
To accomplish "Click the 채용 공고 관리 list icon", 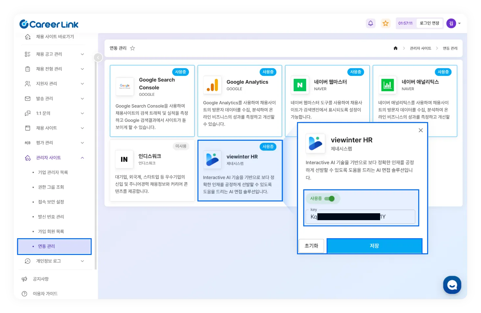I will click(28, 54).
